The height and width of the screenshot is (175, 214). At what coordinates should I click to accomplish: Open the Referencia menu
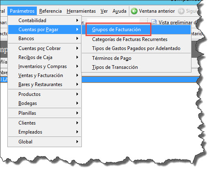50,11
